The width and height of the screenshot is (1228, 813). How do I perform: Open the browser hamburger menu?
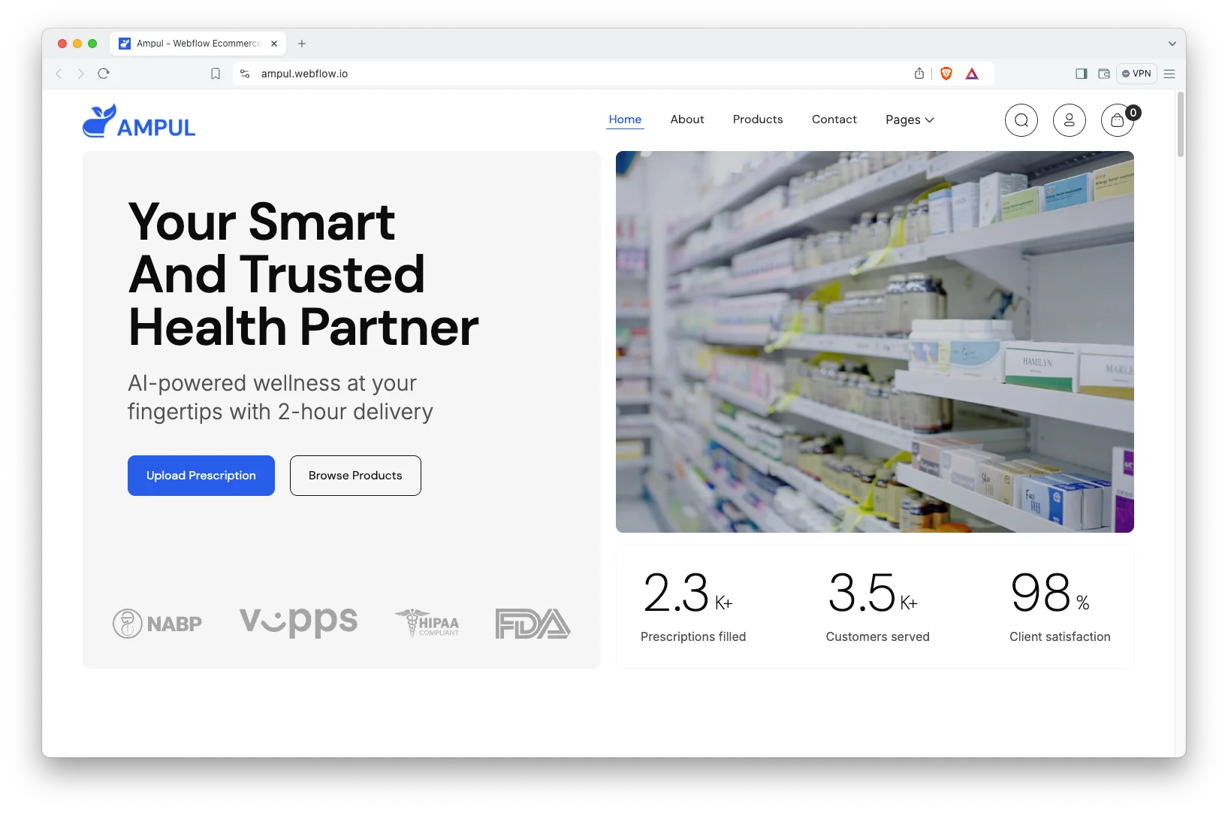[1169, 74]
